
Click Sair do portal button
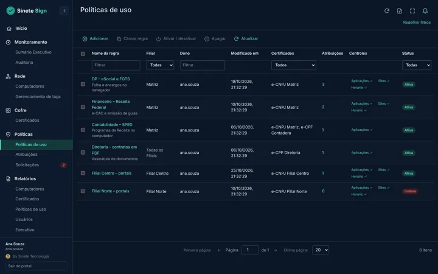tap(36, 266)
